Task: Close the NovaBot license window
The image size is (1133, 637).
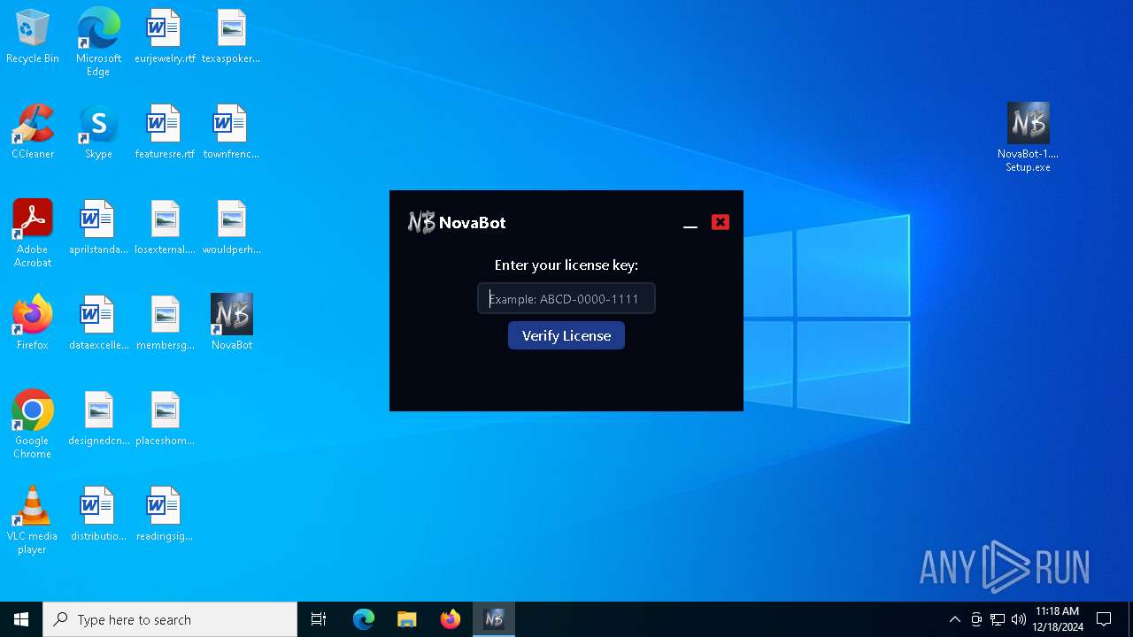Action: (721, 222)
